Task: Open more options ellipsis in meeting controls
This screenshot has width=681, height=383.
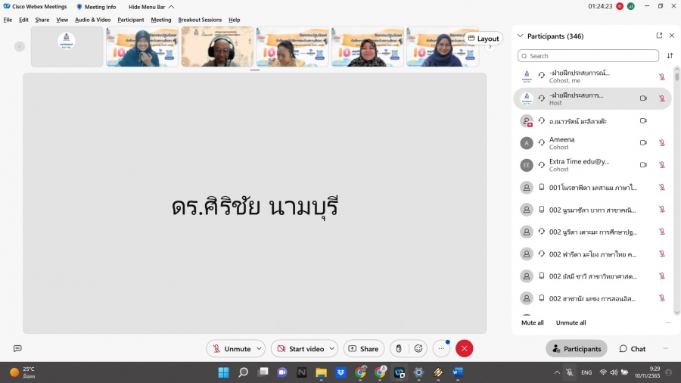Action: 441,349
